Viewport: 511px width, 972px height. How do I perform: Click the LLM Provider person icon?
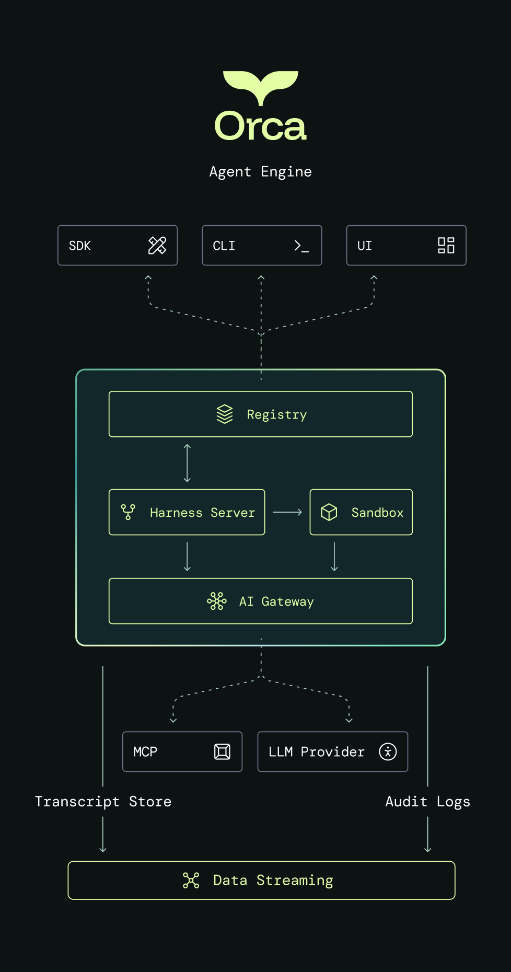click(388, 751)
